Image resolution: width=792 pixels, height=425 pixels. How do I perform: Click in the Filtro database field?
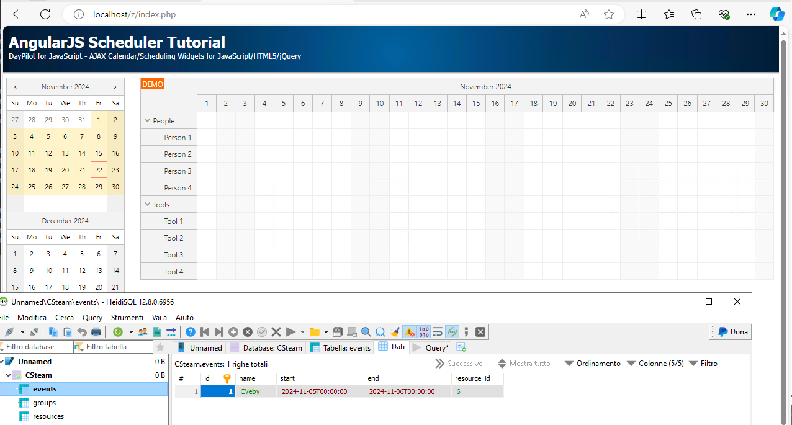click(37, 347)
